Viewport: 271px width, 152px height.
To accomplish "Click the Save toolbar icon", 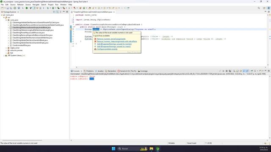I will pos(8,8).
